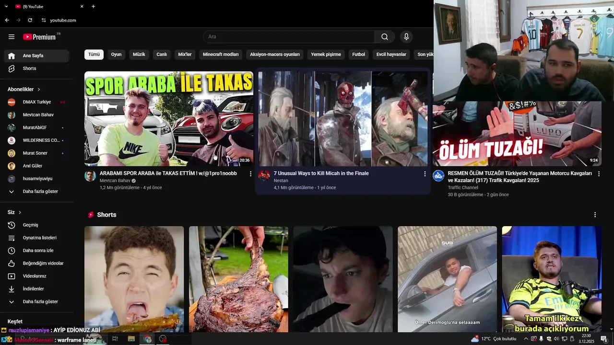Select the Oyun filter chip

(x=116, y=55)
